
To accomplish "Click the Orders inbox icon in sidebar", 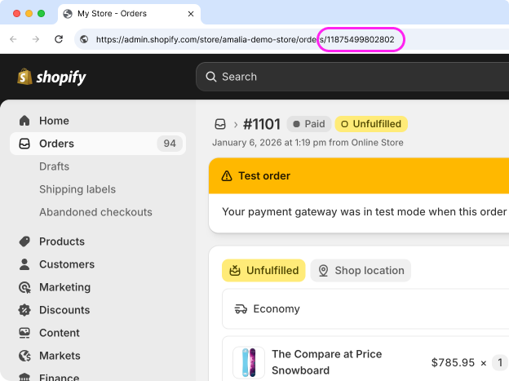I will [24, 144].
